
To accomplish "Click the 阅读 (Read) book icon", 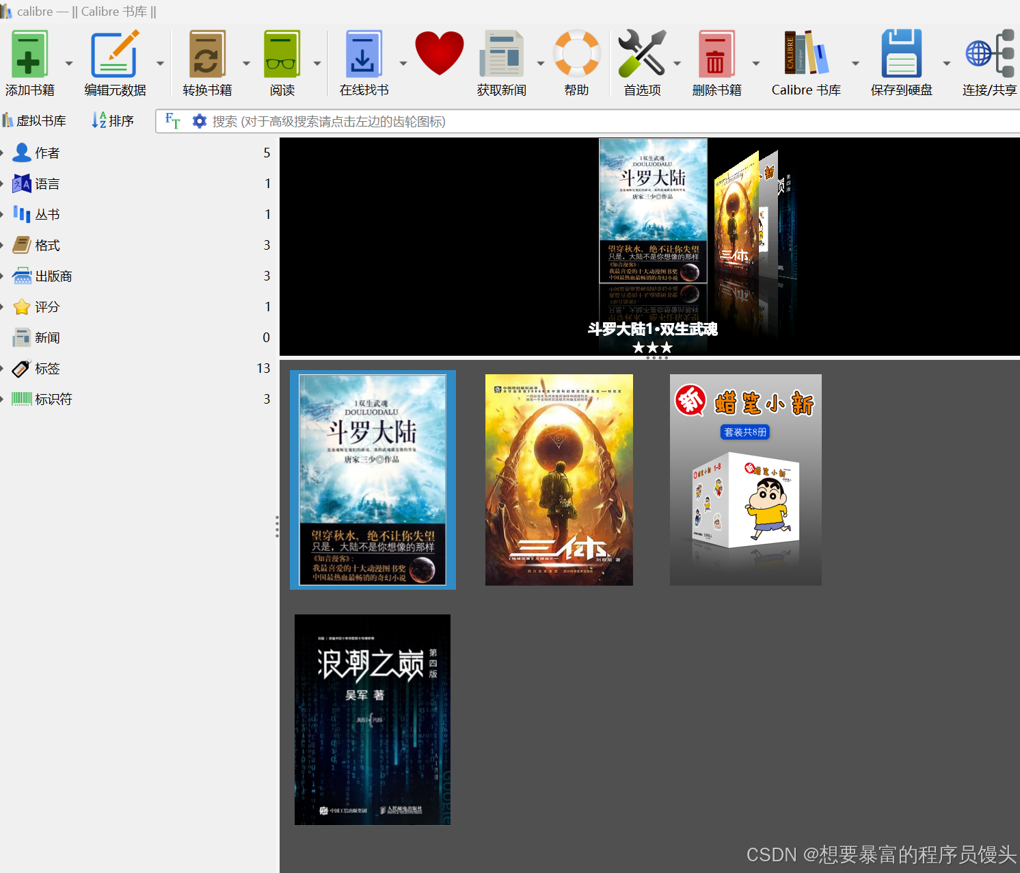I will [282, 54].
